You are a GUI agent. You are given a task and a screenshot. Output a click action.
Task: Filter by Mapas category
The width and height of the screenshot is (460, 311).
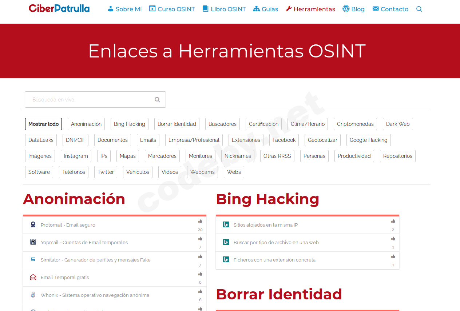coord(128,156)
